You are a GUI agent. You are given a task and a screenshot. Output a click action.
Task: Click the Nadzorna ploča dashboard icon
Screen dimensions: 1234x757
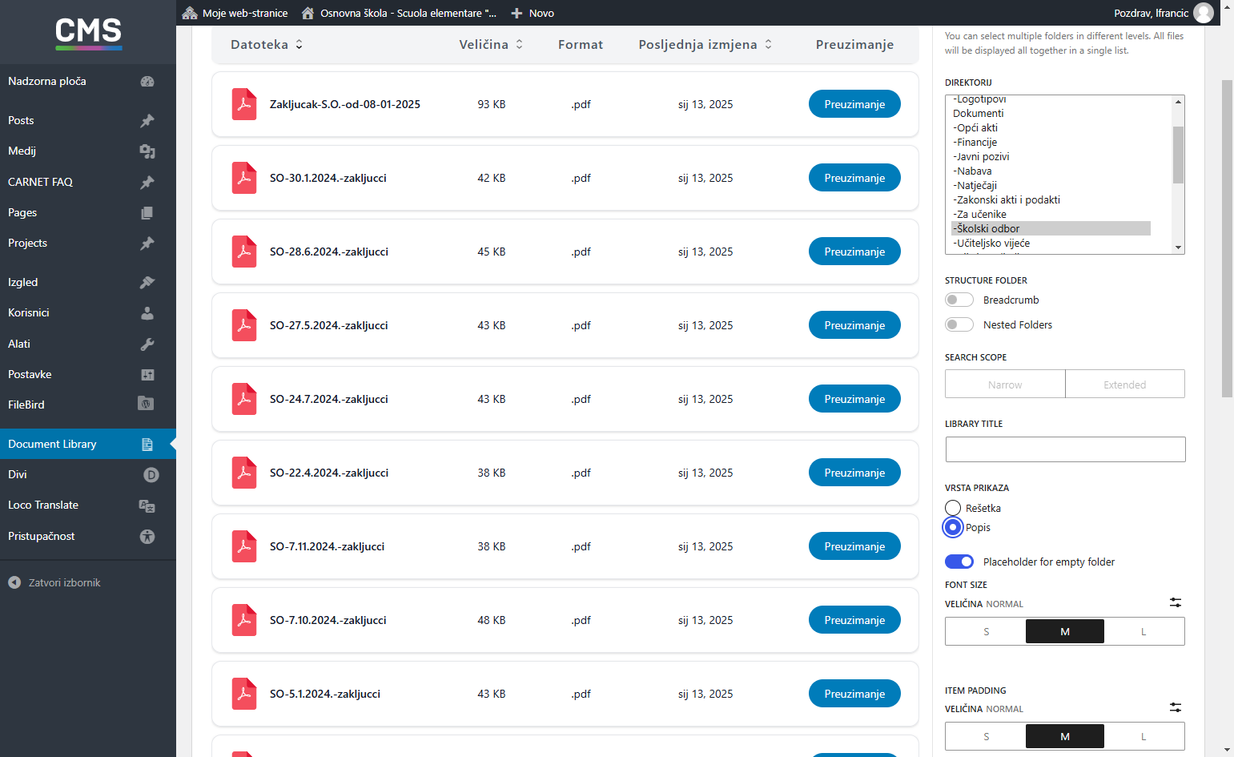(x=147, y=82)
